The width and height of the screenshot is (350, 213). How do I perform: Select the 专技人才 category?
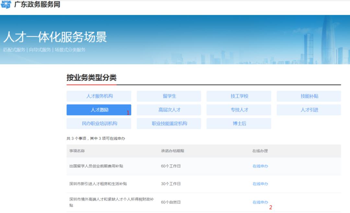[239, 109]
